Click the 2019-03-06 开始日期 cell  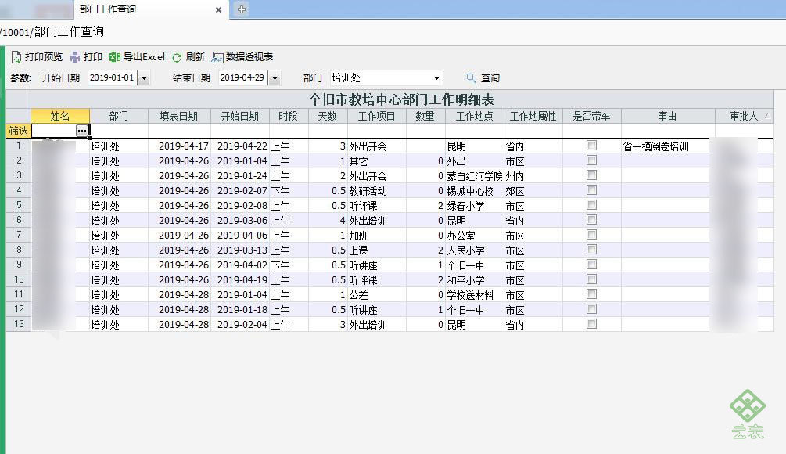click(240, 220)
